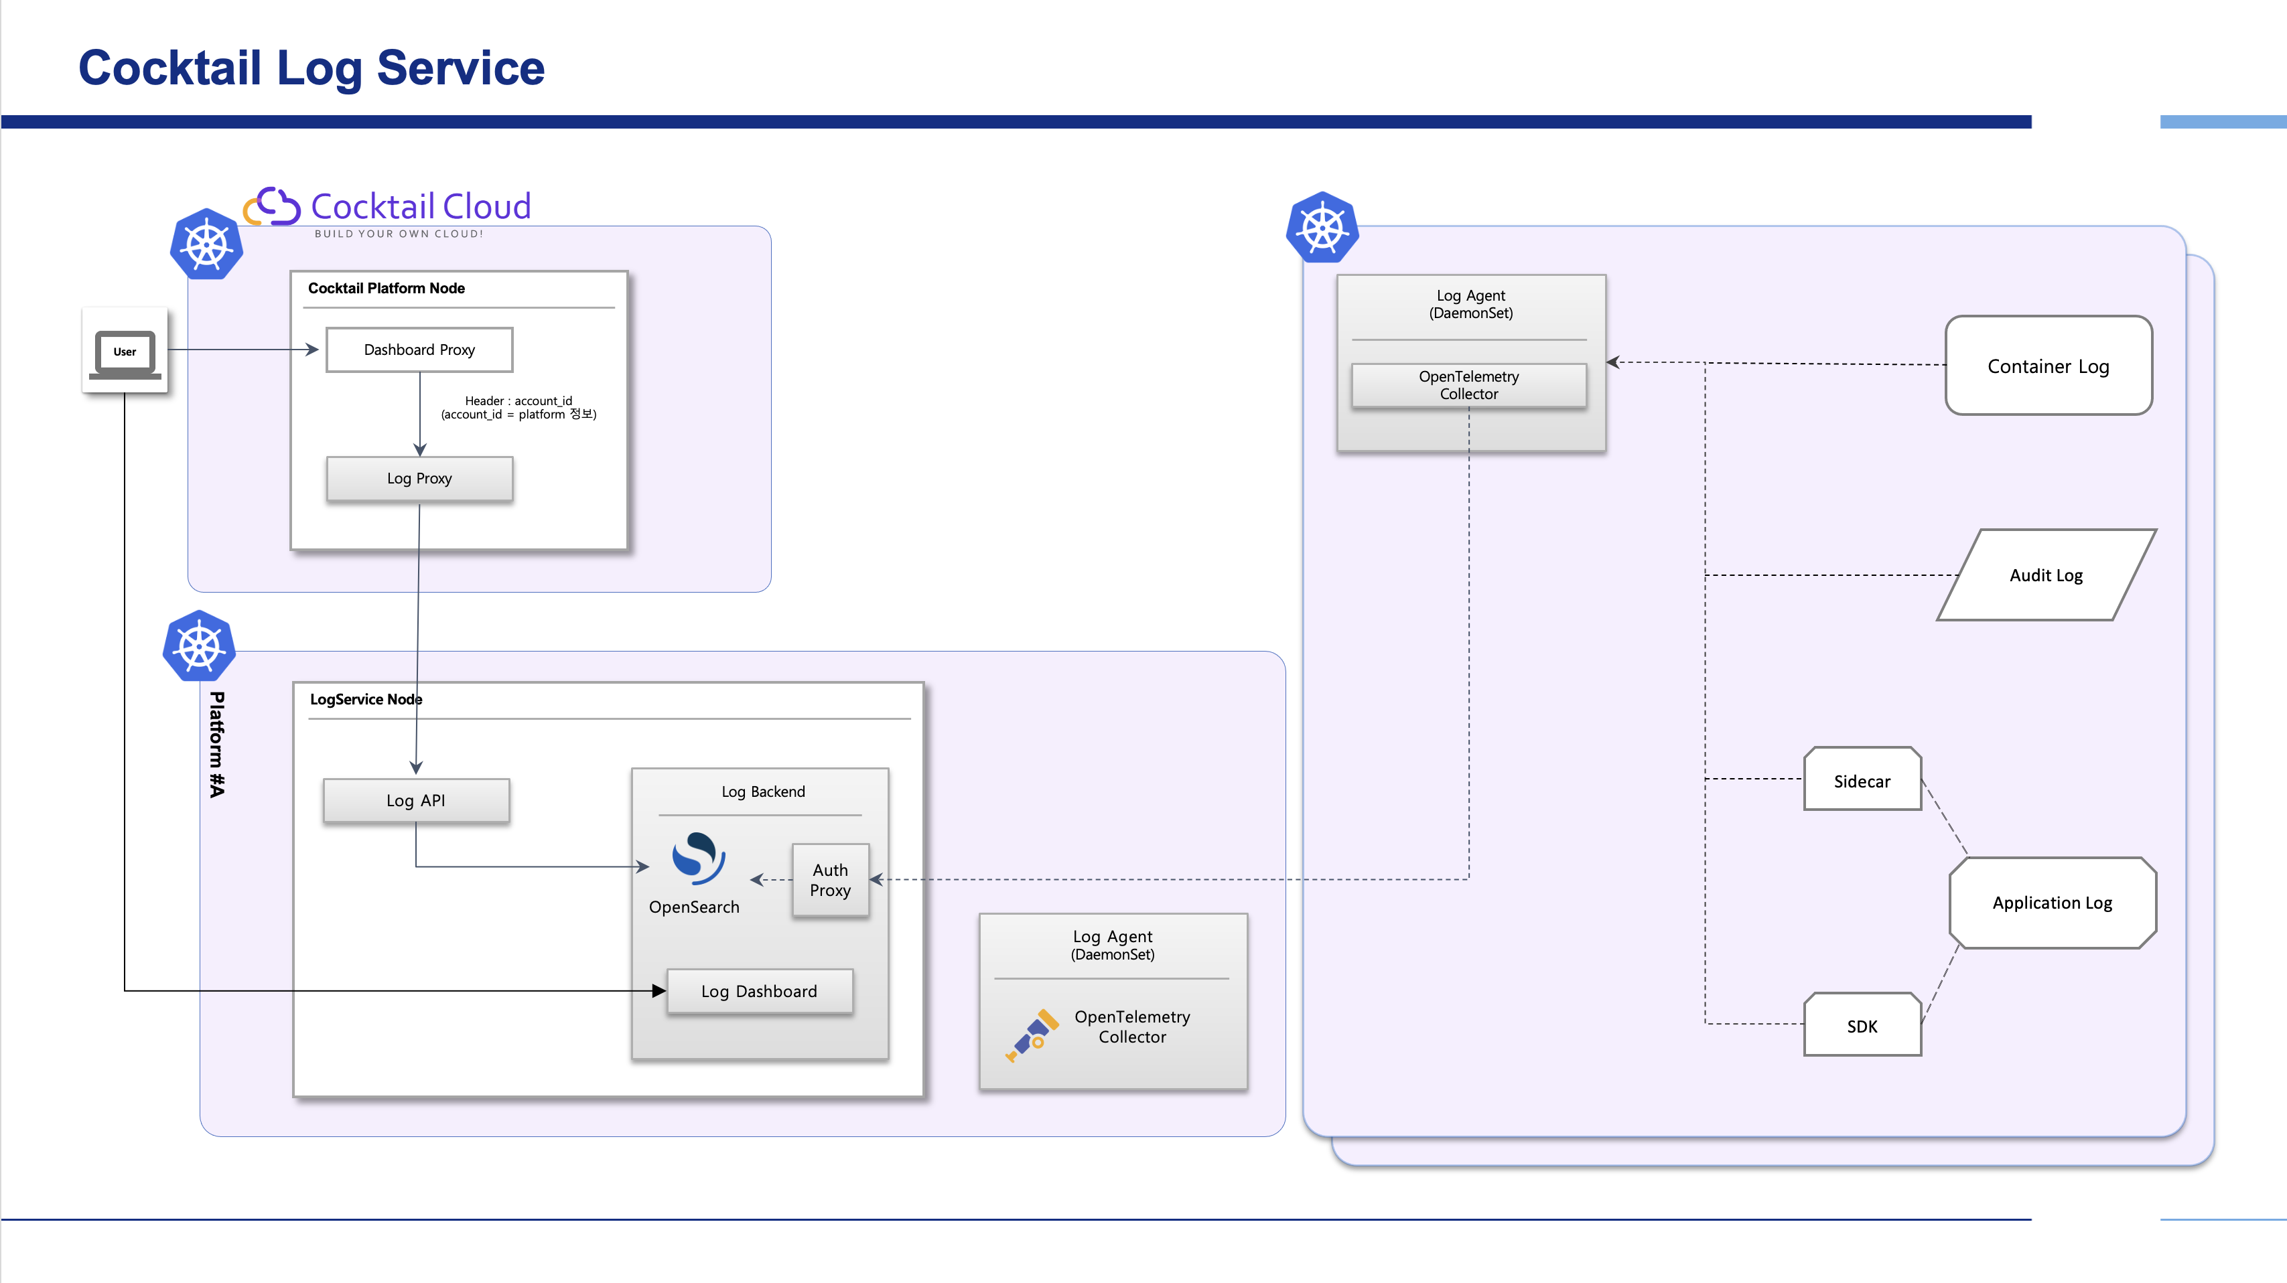This screenshot has height=1283, width=2287.
Task: Select the Auth Proxy box
Action: point(830,880)
